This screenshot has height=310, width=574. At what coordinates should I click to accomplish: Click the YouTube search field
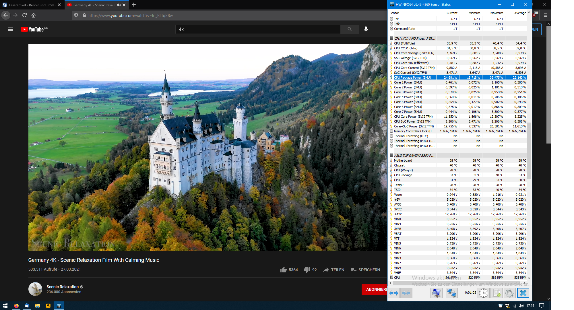[258, 29]
